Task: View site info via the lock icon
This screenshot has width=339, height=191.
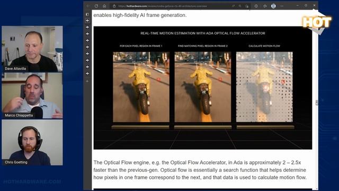Action: coord(114,6)
